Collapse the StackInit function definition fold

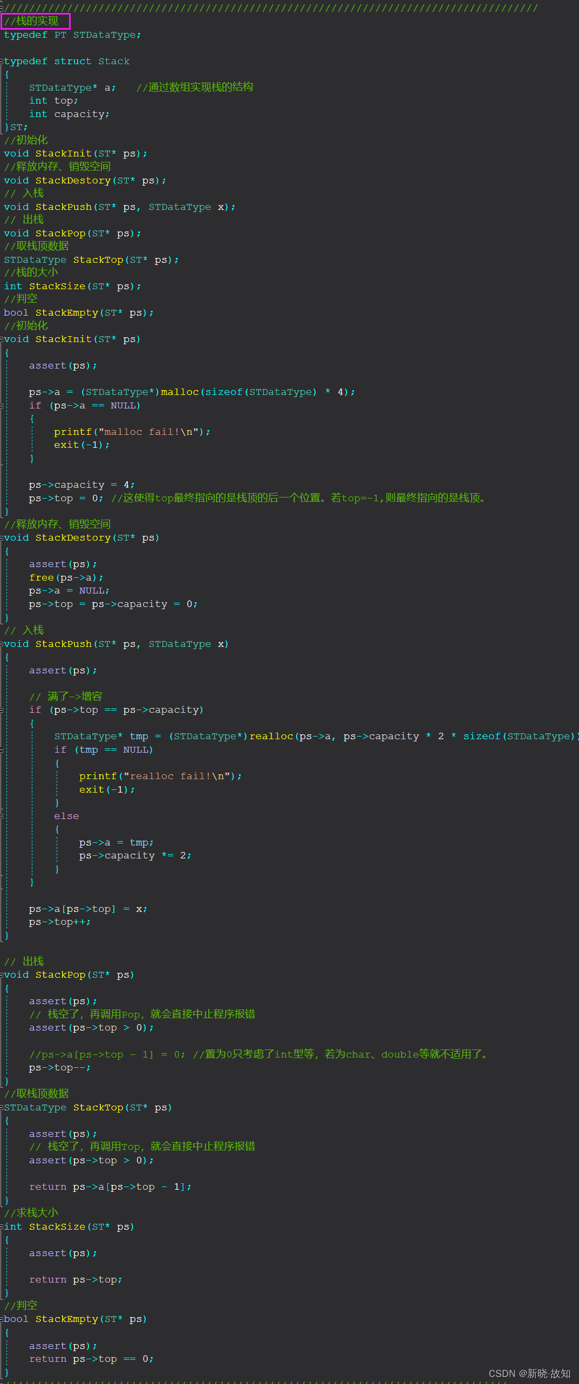tap(2, 339)
